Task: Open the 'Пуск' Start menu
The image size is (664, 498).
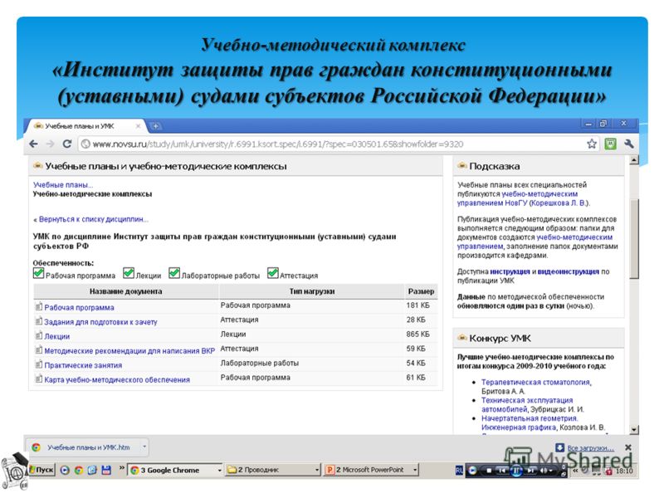Action: (x=41, y=470)
